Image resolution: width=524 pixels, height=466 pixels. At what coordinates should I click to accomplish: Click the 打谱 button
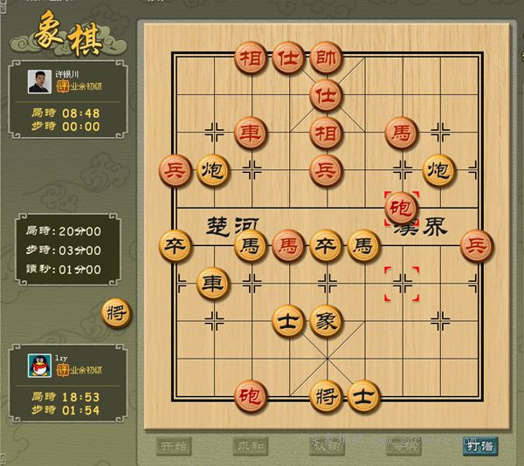point(480,446)
